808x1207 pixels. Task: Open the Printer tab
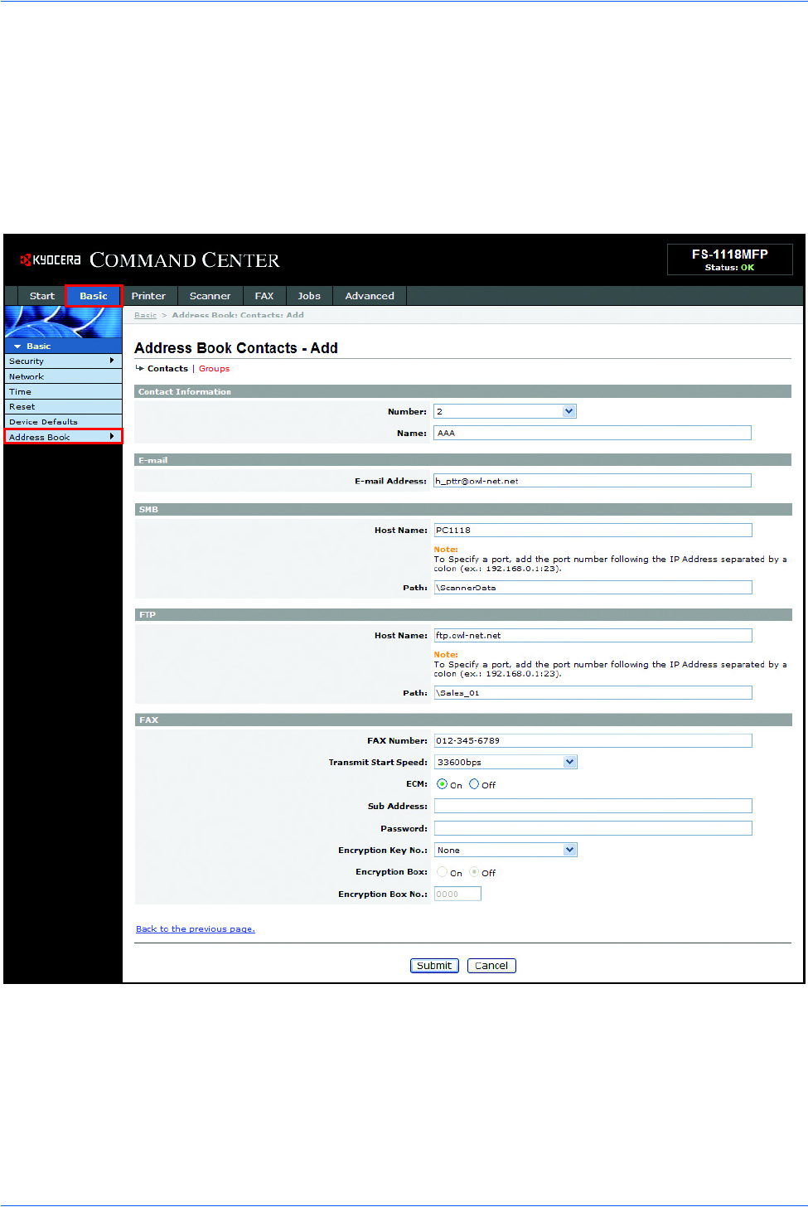(148, 296)
